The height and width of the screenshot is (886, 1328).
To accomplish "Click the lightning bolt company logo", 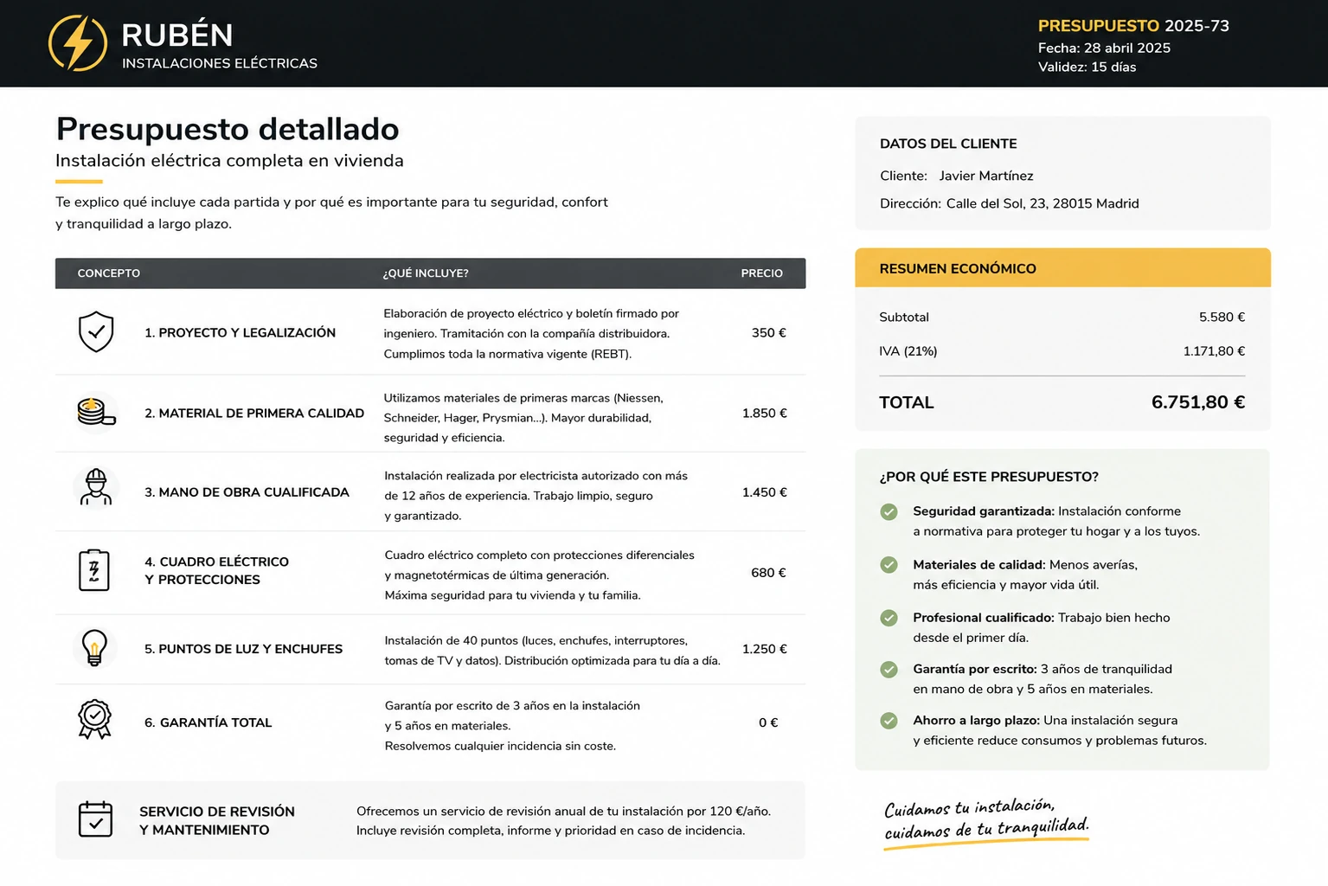I will tap(78, 43).
